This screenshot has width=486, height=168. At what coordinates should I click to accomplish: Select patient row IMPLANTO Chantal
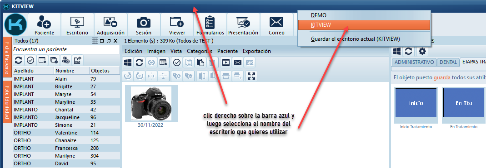coord(66,110)
